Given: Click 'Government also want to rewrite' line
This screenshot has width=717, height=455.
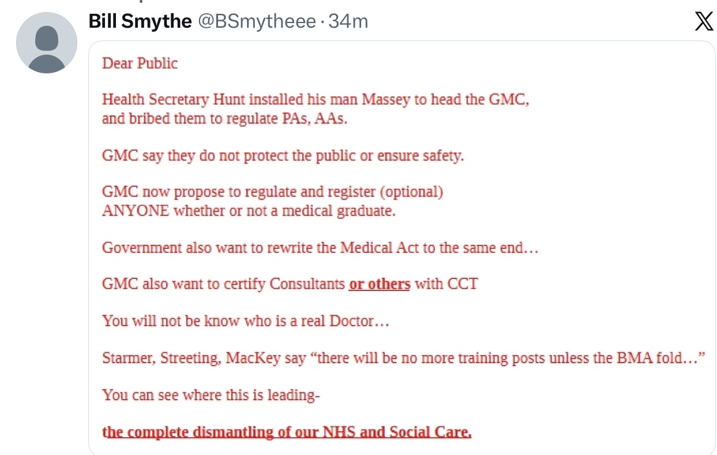Looking at the screenshot, I should (x=320, y=248).
